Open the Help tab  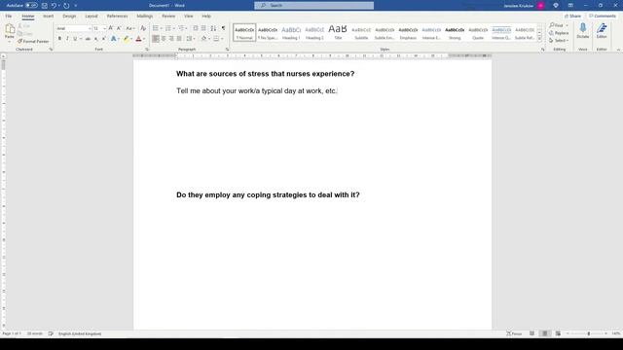[206, 17]
